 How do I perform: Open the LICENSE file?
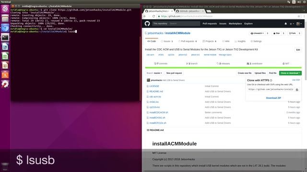click(x=154, y=86)
